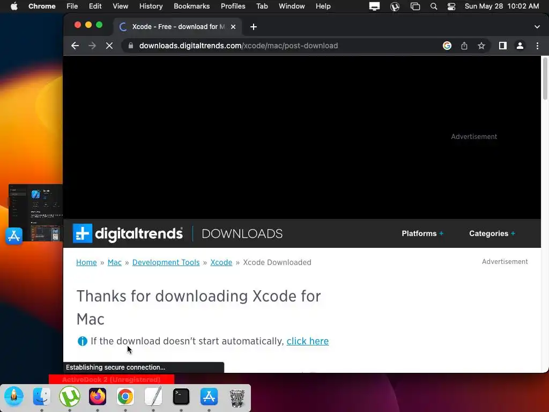The image size is (549, 412).
Task: Follow the Home breadcrumb link
Action: [x=86, y=262]
